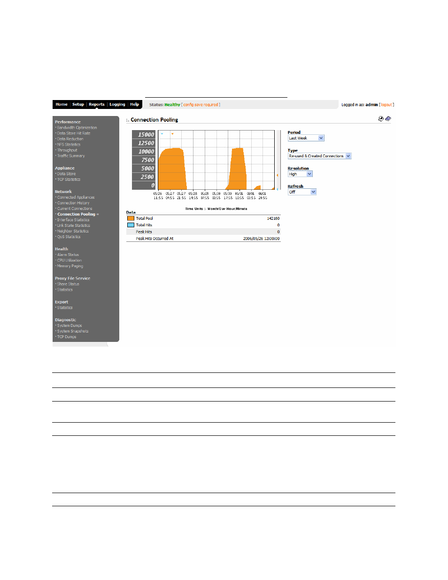Click the orange marker at chart top
Screen dimensions: 448x580
(x=172, y=134)
